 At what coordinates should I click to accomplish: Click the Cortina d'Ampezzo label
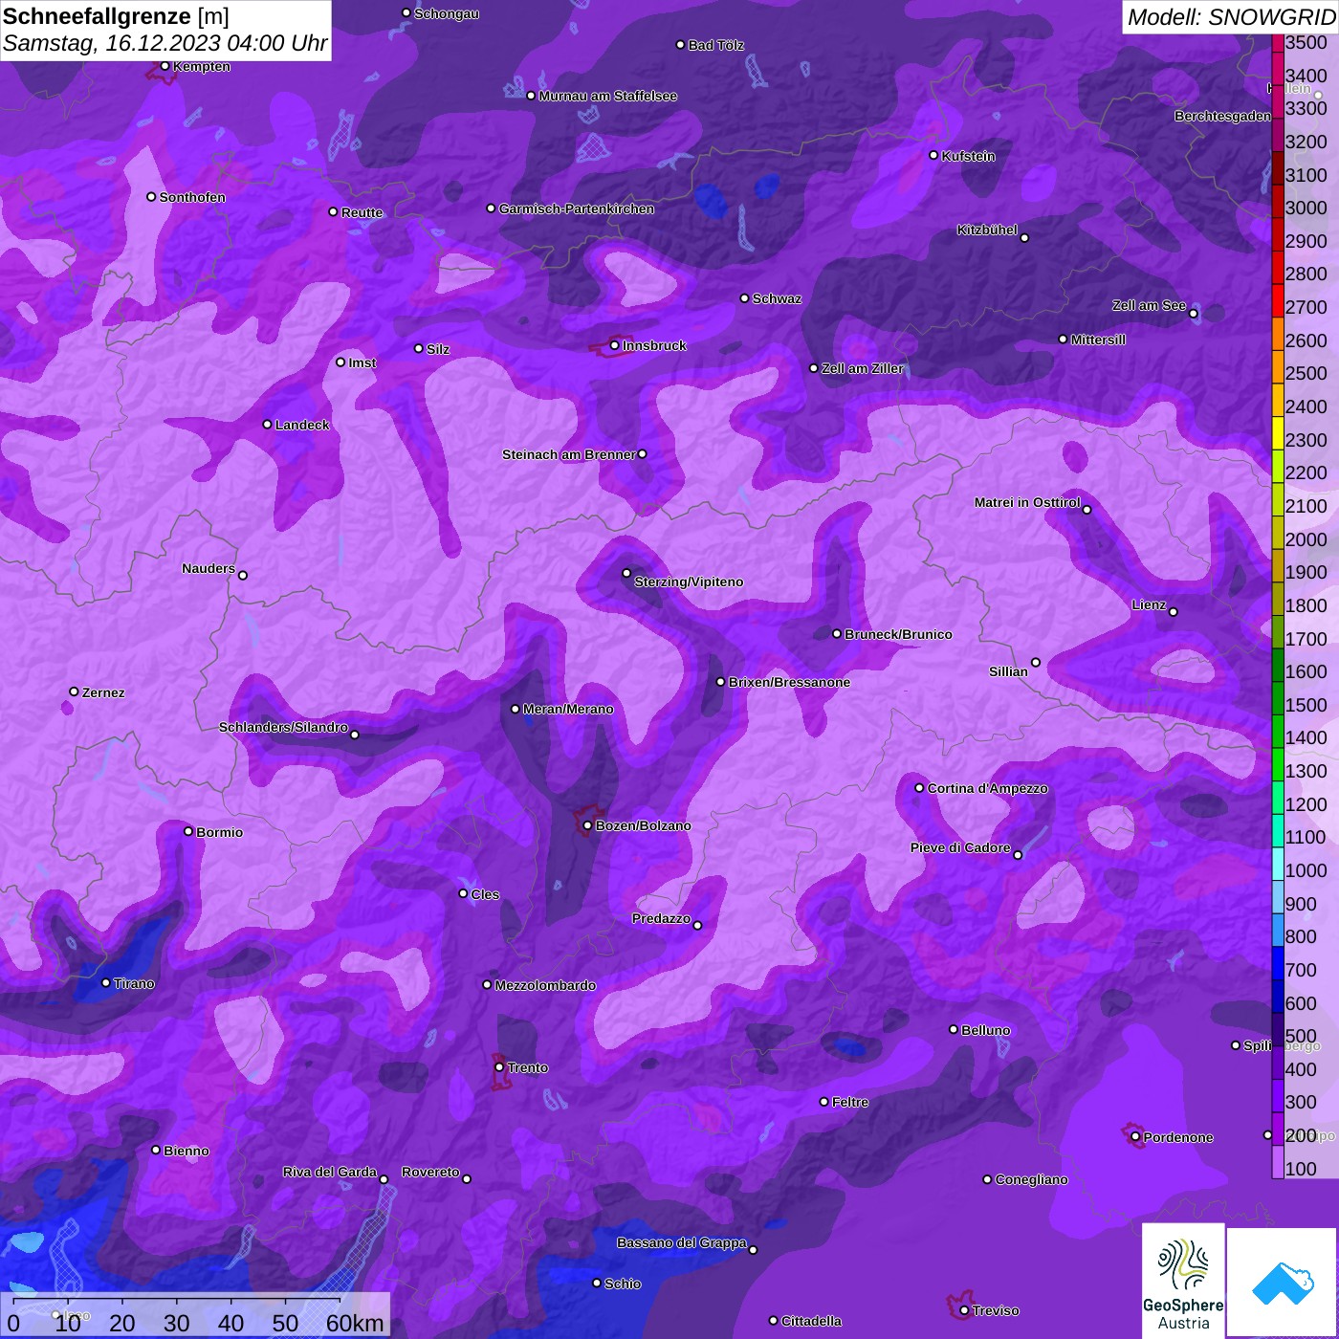pos(987,788)
